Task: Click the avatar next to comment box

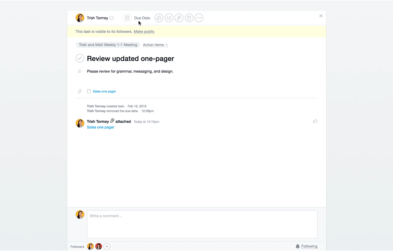Action: pyautogui.click(x=80, y=215)
